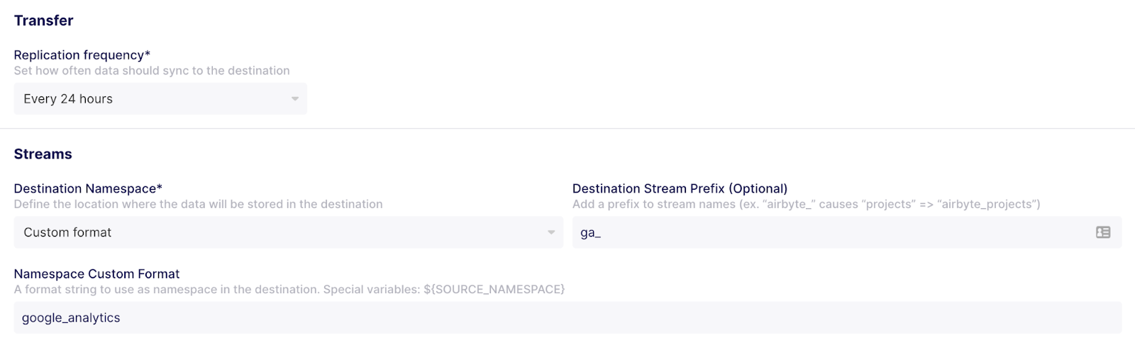
Task: Click the Destination Stream Prefix (Optional) label
Action: (680, 188)
